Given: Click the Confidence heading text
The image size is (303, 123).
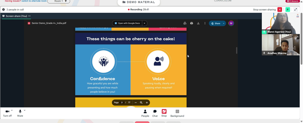Looking at the screenshot, I should pyautogui.click(x=102, y=79).
